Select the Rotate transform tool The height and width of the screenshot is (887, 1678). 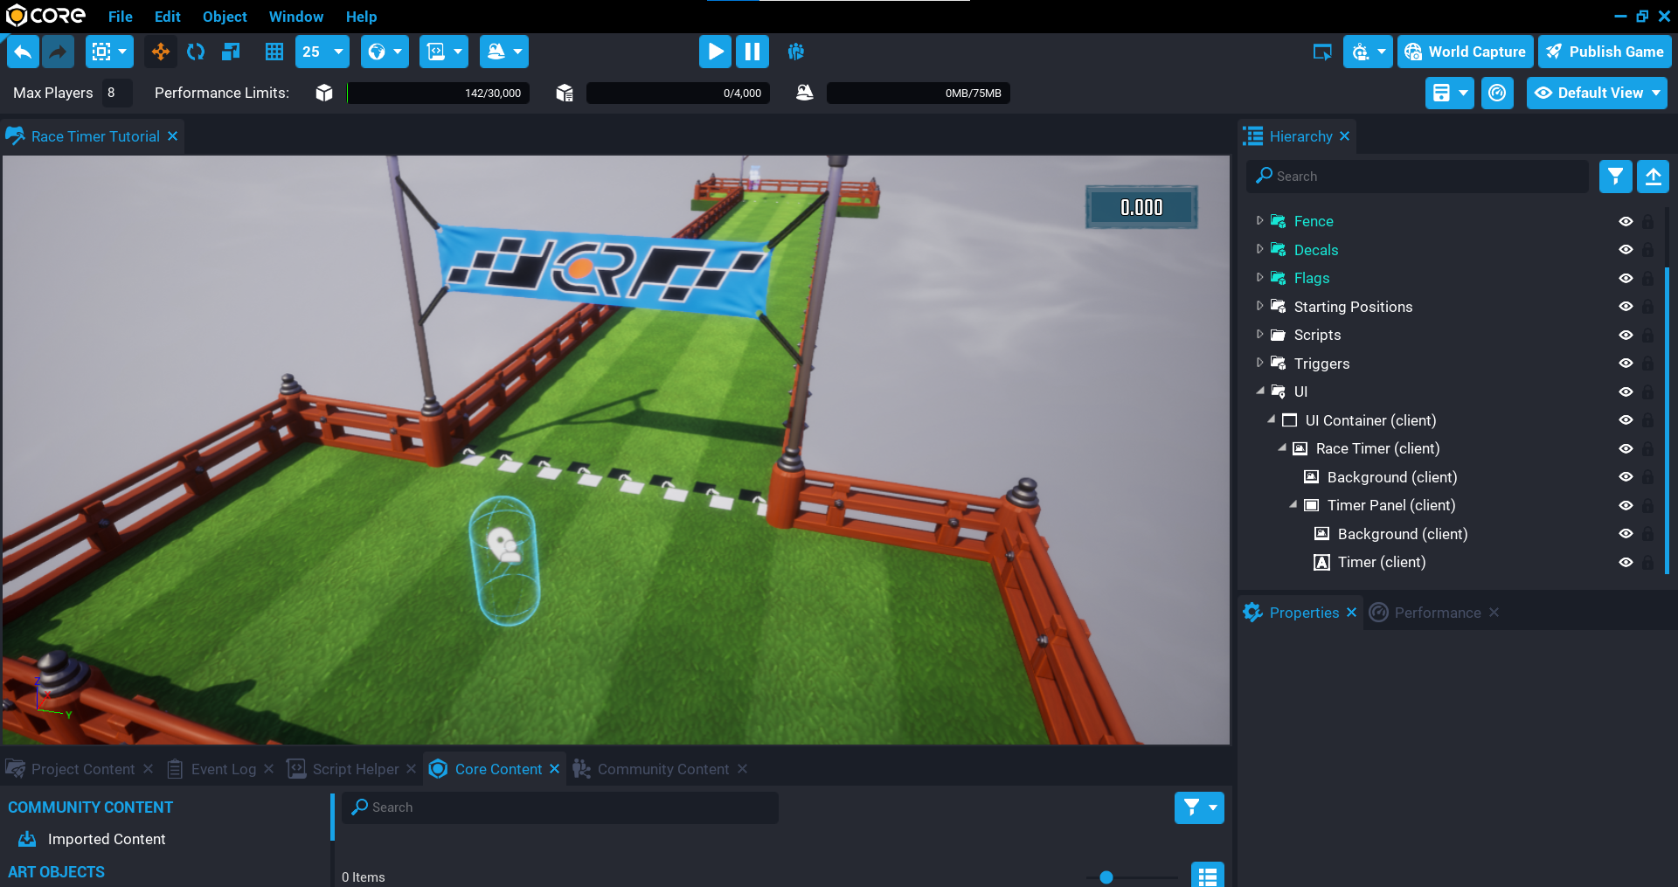[x=196, y=52]
